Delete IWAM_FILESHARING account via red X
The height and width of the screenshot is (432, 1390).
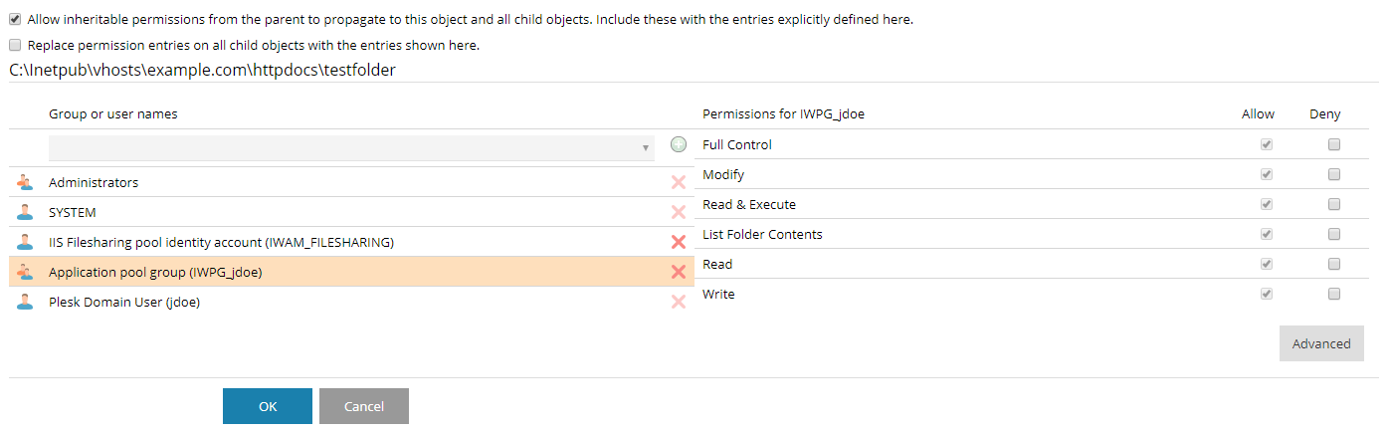coord(679,242)
